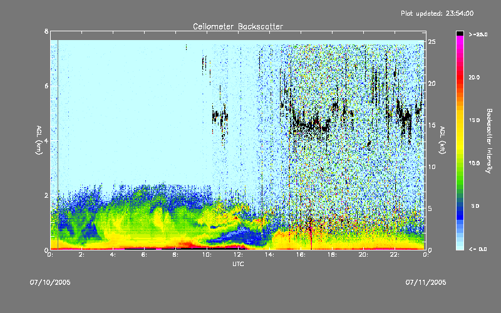Select the "2:" hour tick label

click(x=82, y=255)
